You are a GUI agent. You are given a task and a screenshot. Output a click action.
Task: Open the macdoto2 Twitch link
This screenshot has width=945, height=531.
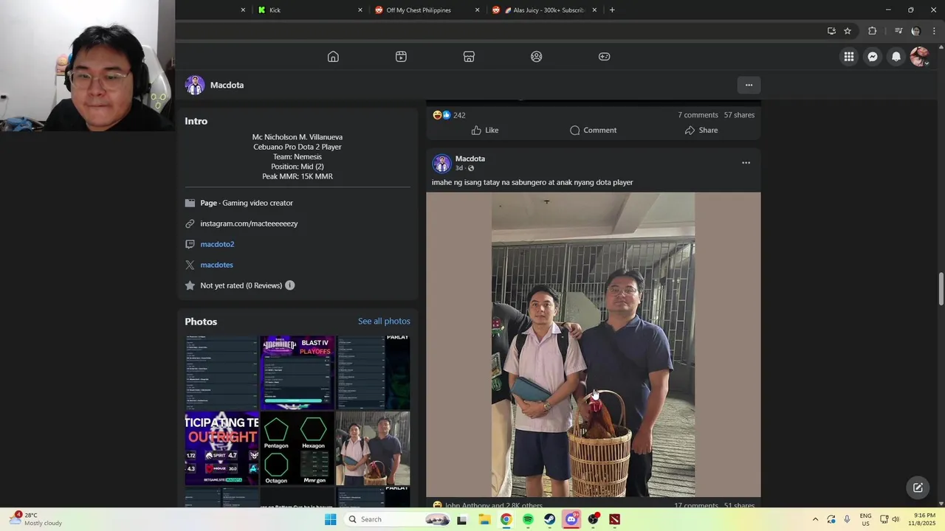click(x=217, y=244)
